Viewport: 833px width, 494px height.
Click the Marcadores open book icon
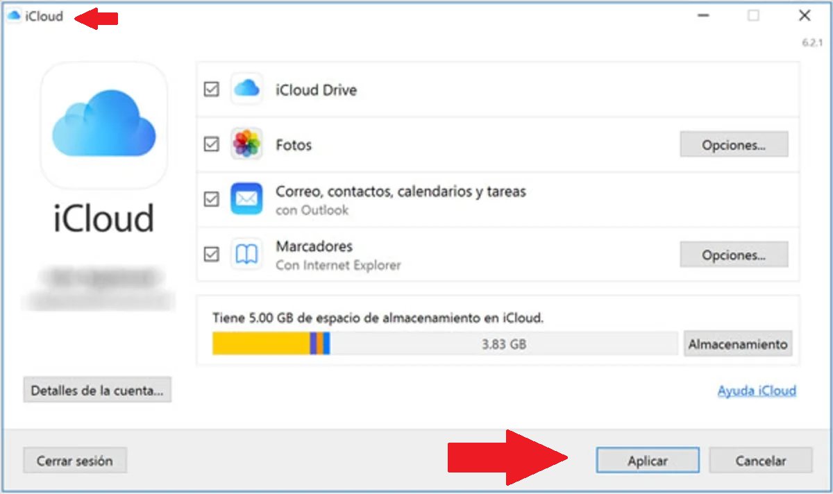tap(246, 255)
